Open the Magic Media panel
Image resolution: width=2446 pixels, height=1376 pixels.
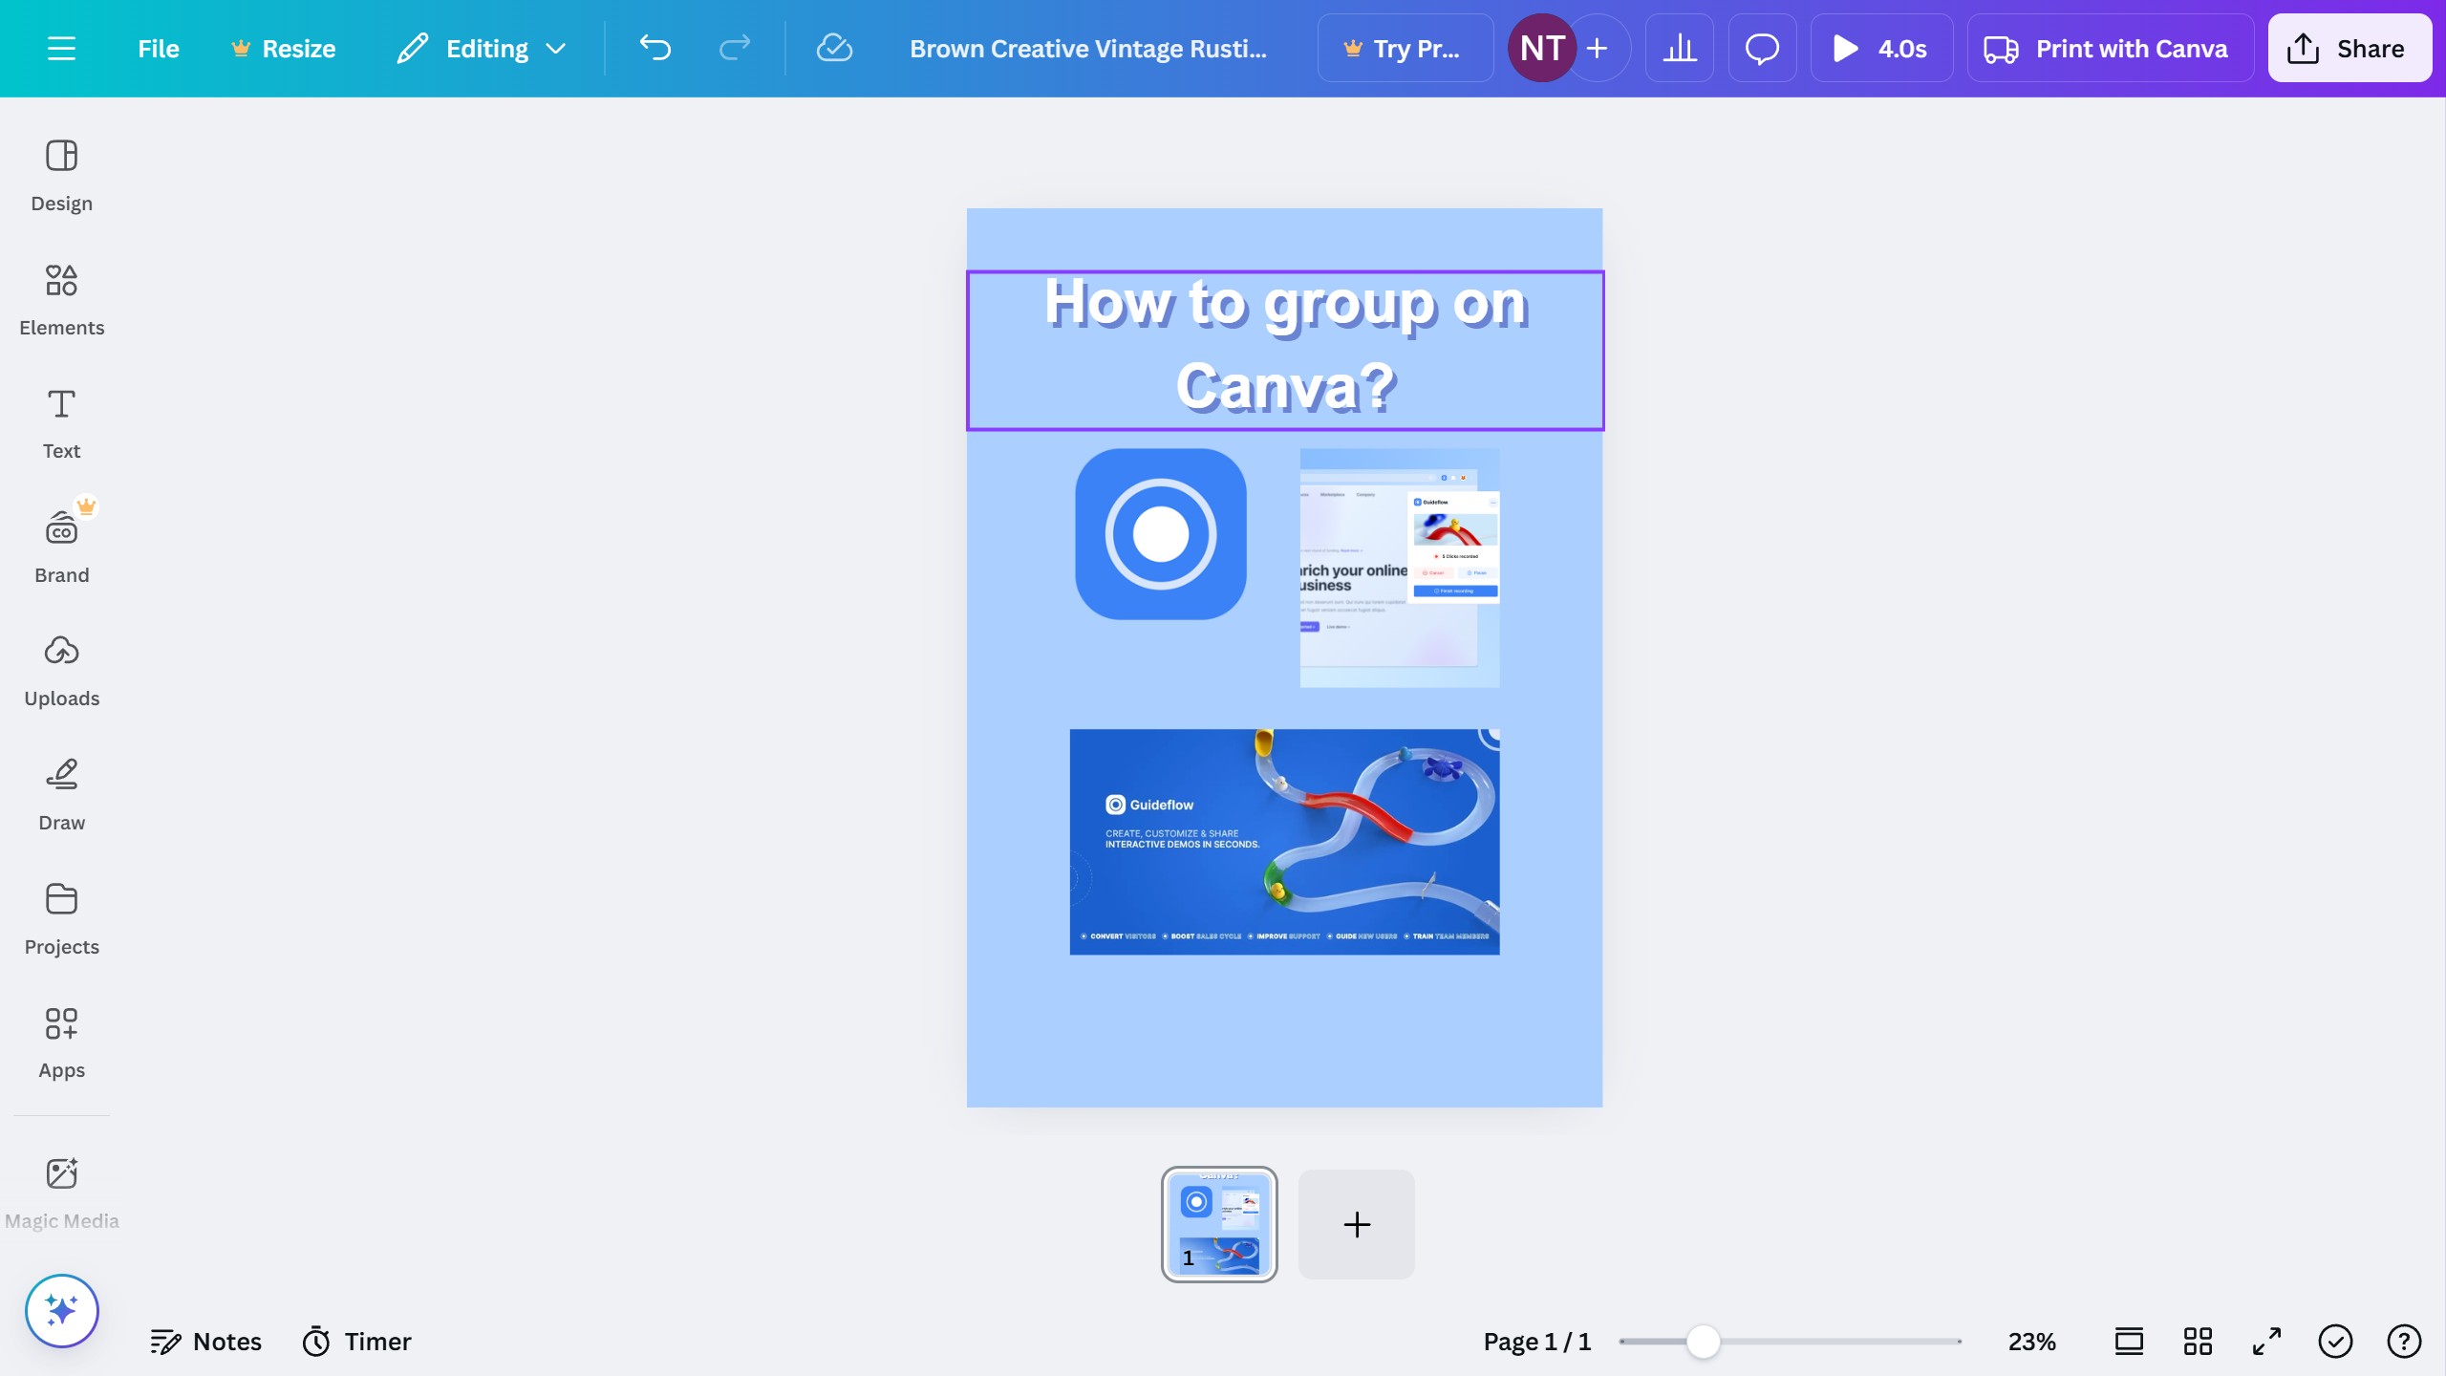pyautogui.click(x=61, y=1190)
